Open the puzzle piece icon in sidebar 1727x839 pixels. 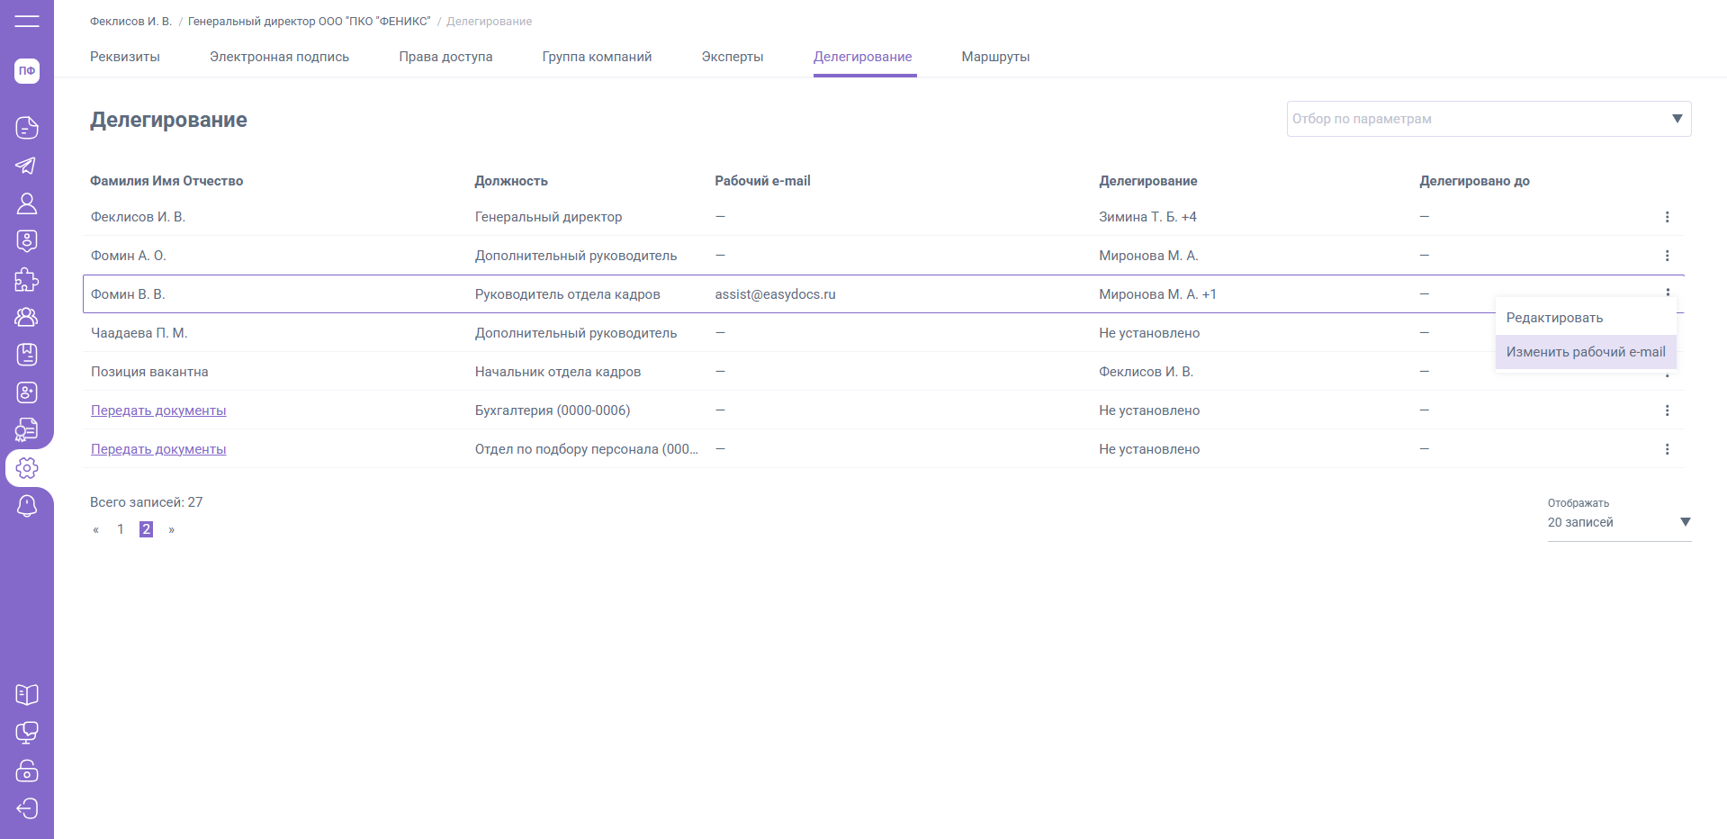27,279
